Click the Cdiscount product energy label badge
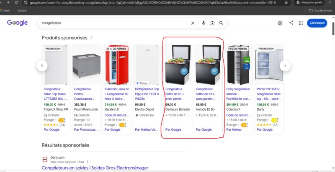 pyautogui.click(x=245, y=125)
